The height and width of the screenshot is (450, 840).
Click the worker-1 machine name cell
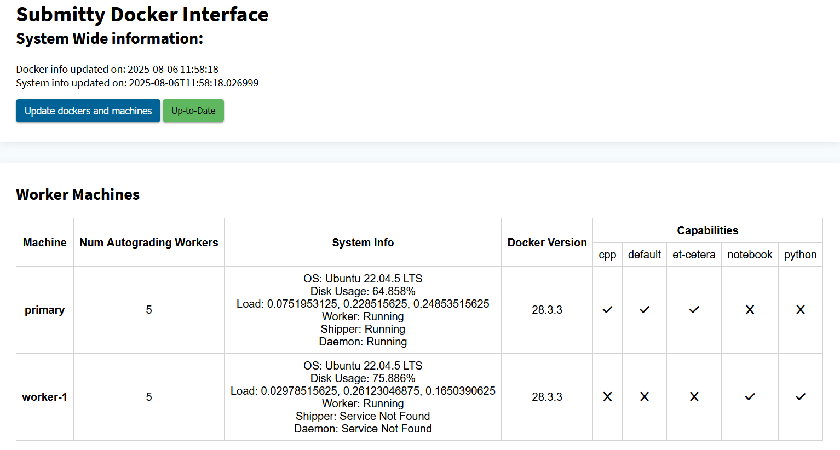[45, 397]
